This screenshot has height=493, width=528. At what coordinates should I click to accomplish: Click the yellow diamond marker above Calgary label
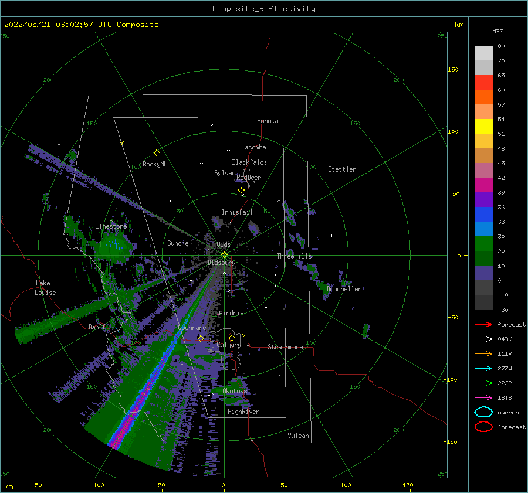click(232, 338)
